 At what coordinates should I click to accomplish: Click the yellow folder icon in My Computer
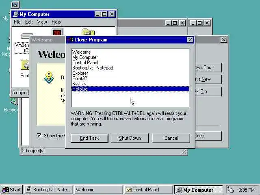tap(88, 32)
